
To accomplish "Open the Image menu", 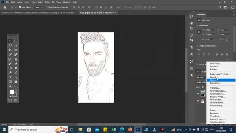I will click(20, 2).
